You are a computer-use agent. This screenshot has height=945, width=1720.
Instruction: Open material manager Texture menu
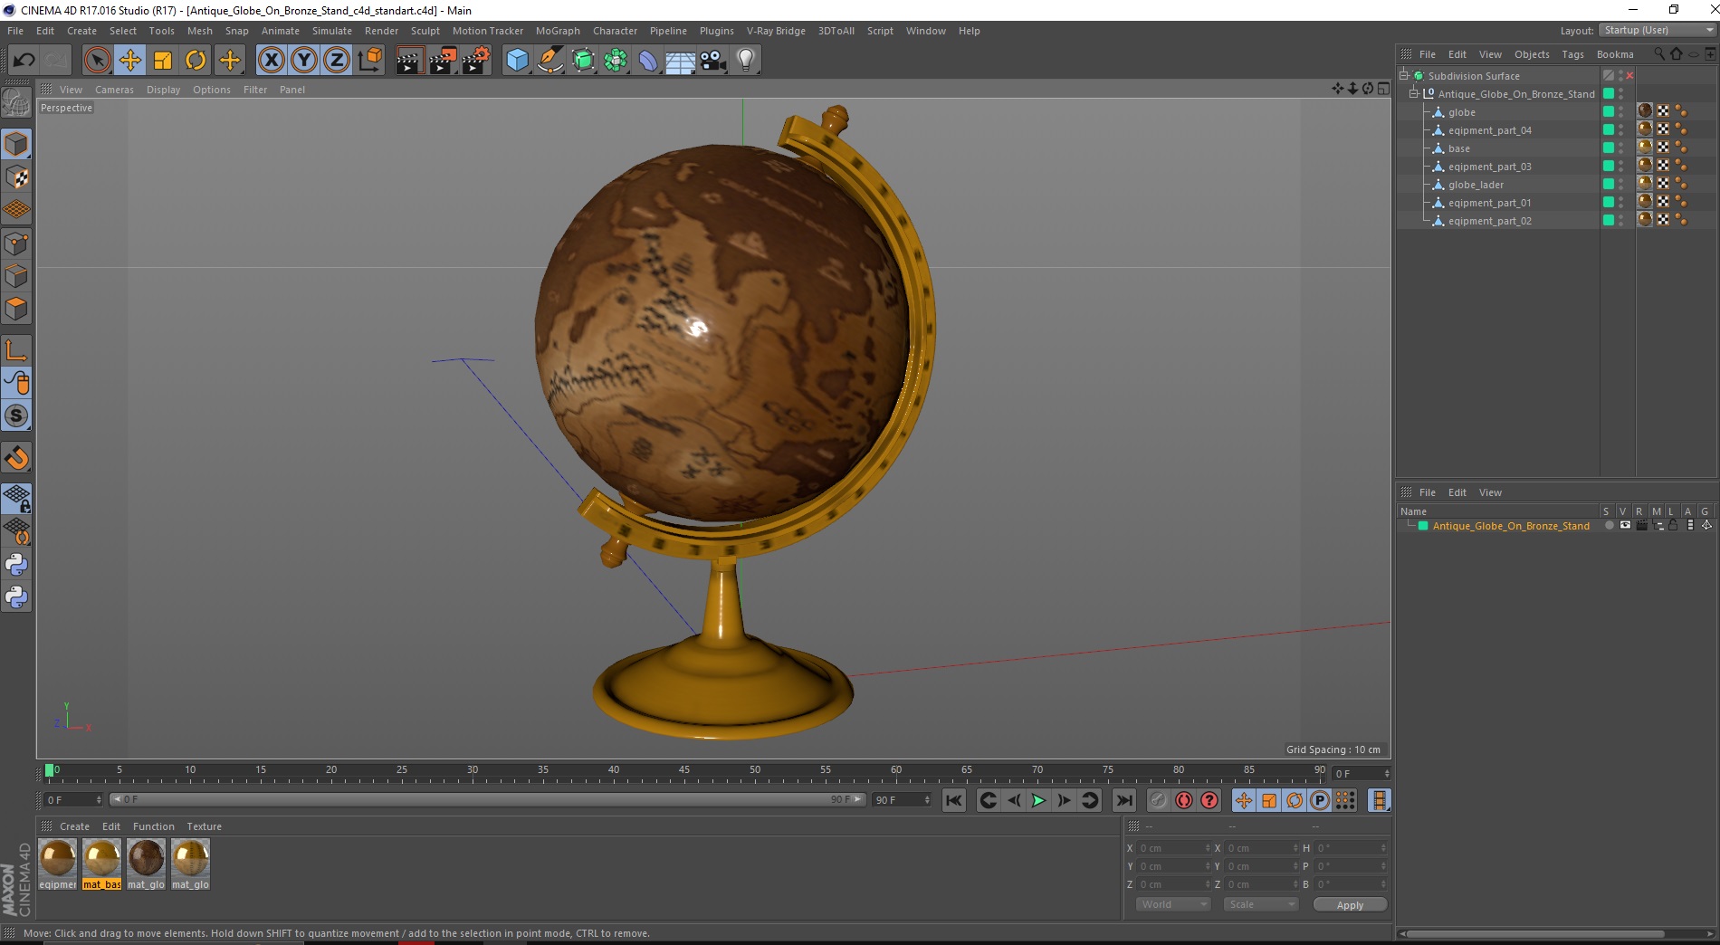click(x=204, y=826)
